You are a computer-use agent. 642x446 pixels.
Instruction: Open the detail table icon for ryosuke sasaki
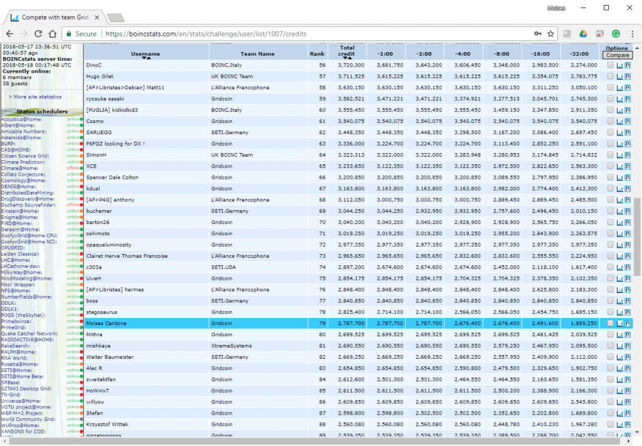click(x=628, y=98)
